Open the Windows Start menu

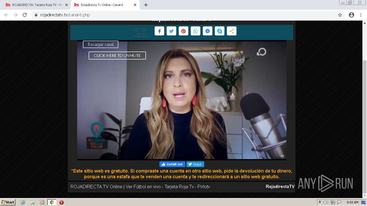pos(8,202)
